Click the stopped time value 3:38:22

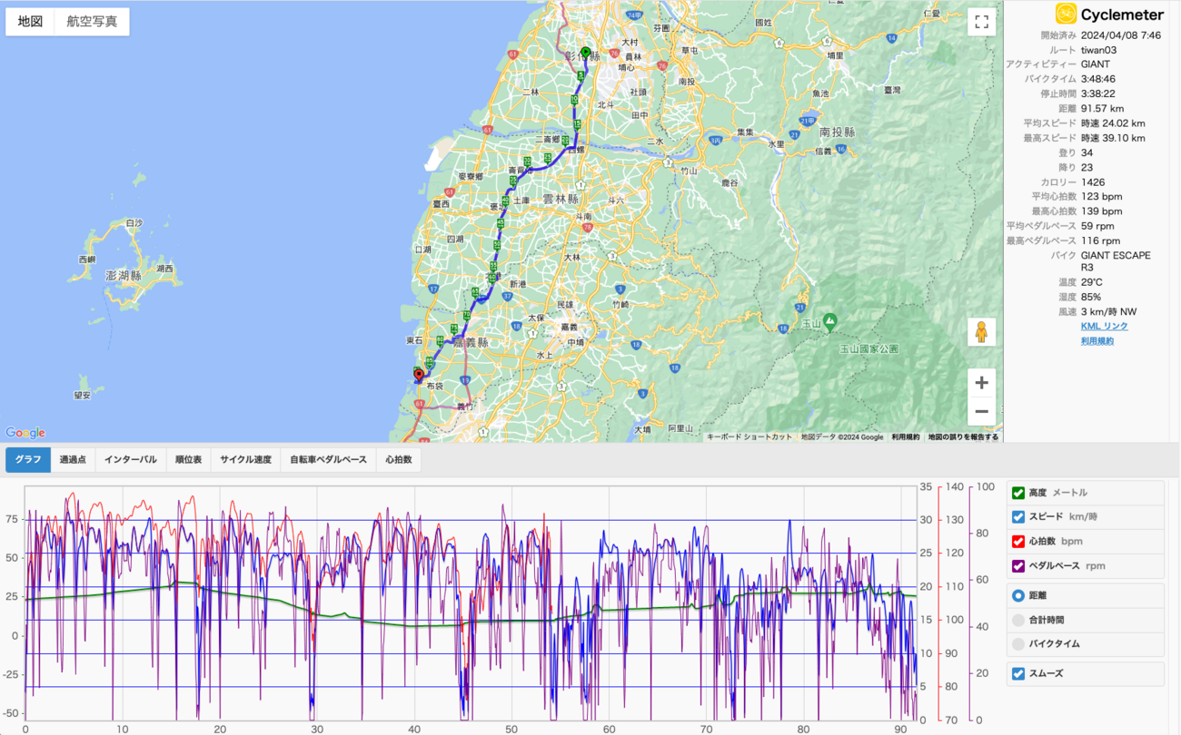(1098, 93)
